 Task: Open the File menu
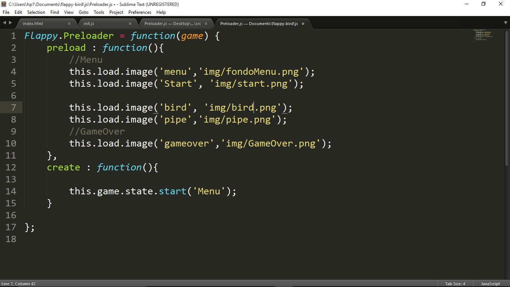(6, 12)
